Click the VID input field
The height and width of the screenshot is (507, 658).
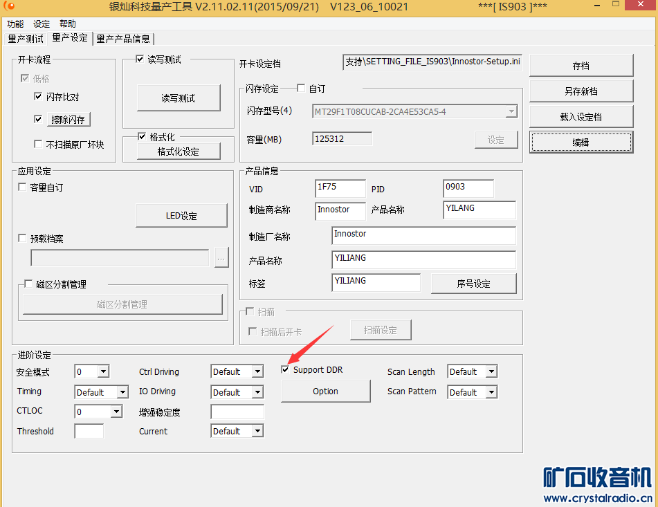[340, 188]
